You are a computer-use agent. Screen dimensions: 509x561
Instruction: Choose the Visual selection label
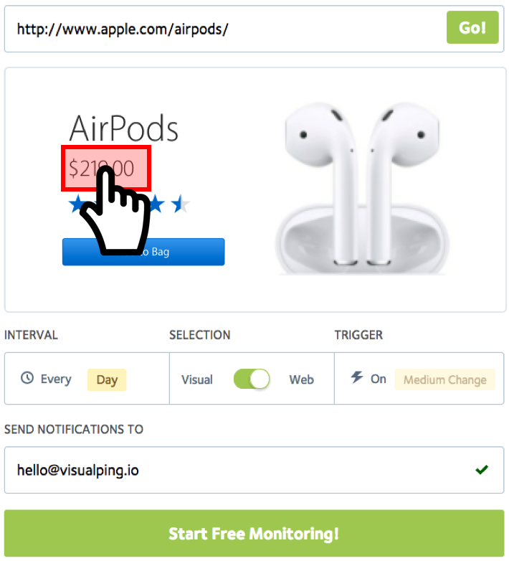(x=197, y=379)
